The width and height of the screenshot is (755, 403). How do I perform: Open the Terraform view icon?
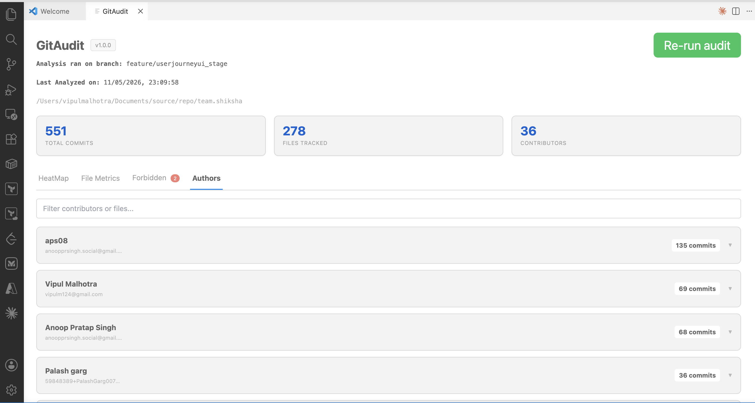pyautogui.click(x=11, y=189)
